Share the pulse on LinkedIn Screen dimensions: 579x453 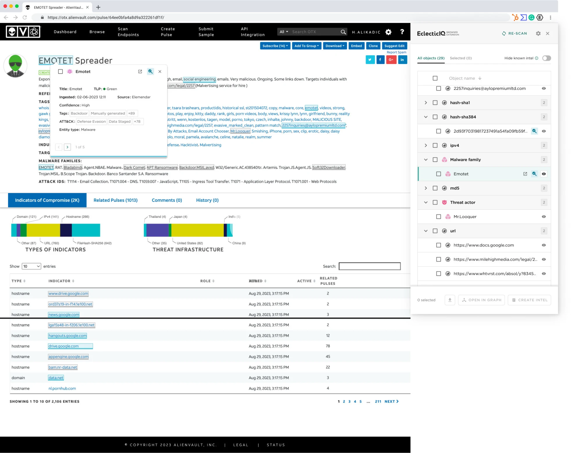click(x=402, y=60)
